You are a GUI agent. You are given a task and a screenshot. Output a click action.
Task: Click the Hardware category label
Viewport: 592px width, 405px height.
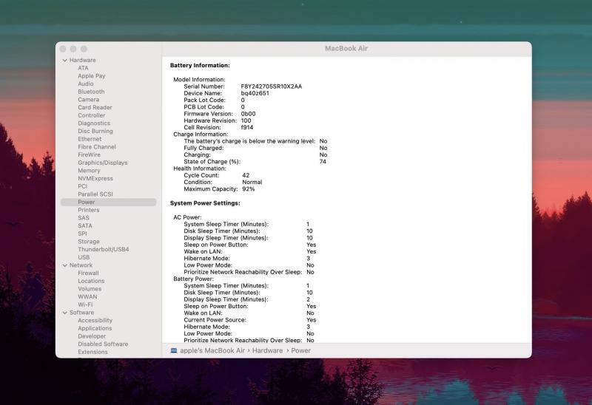(82, 61)
